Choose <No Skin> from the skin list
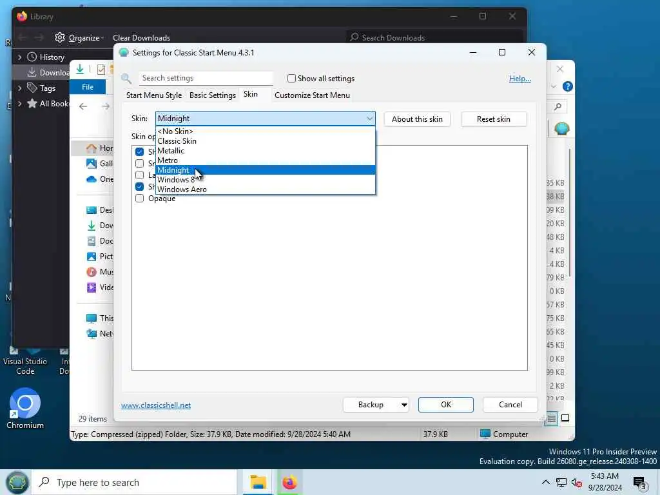 [265, 131]
